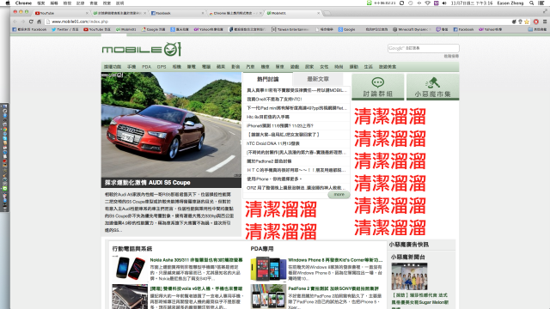Open the Apple menu
The width and height of the screenshot is (550, 309).
point(8,3)
